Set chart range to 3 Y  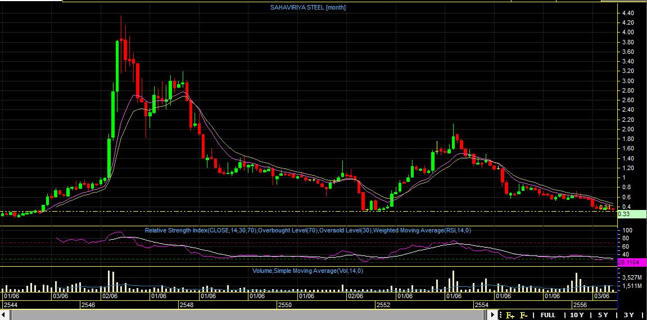pyautogui.click(x=629, y=315)
